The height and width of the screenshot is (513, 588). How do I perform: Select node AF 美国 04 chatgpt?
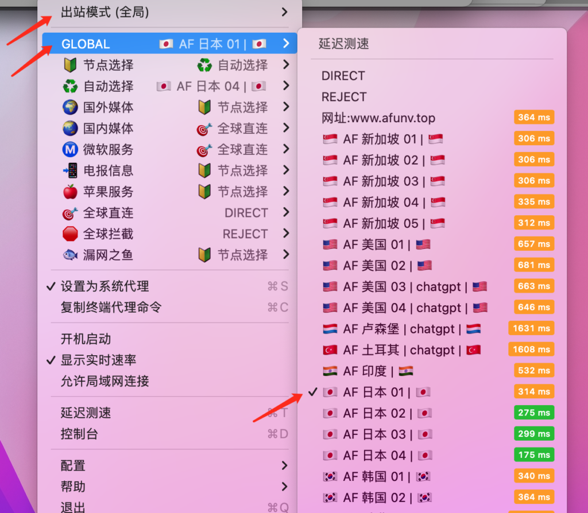[x=432, y=308]
